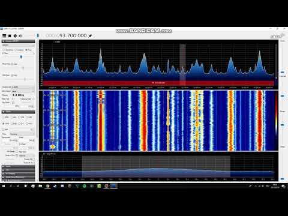Click the pin icon after the frequency

(91, 36)
